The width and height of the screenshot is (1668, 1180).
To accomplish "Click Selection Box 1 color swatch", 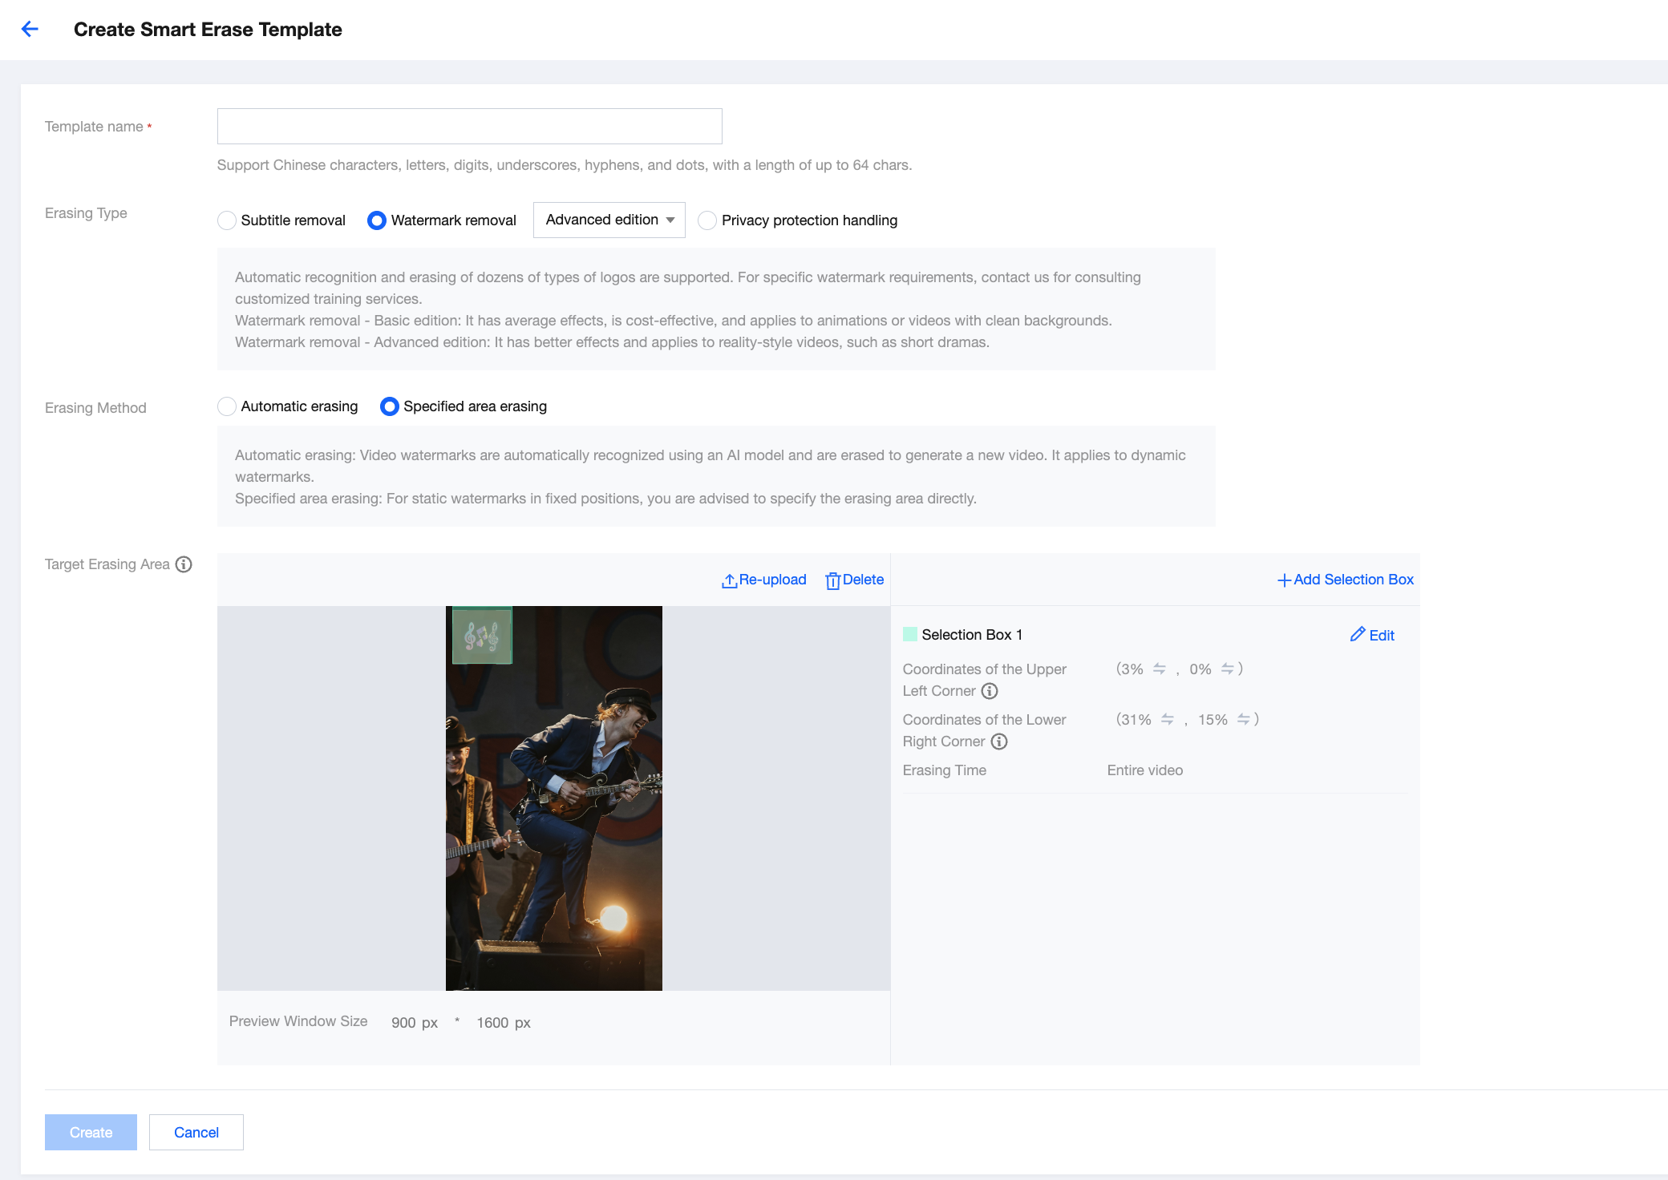I will tap(910, 634).
